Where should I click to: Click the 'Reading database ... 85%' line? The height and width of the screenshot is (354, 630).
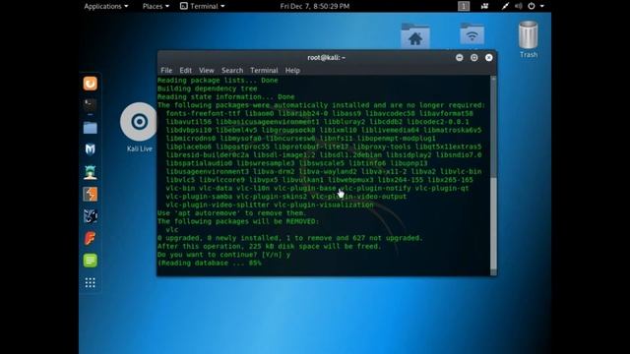(210, 263)
